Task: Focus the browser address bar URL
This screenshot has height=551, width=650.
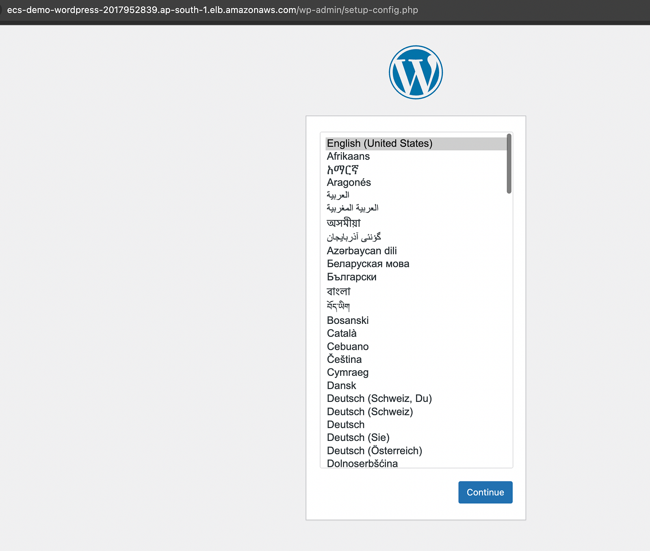Action: coord(212,10)
